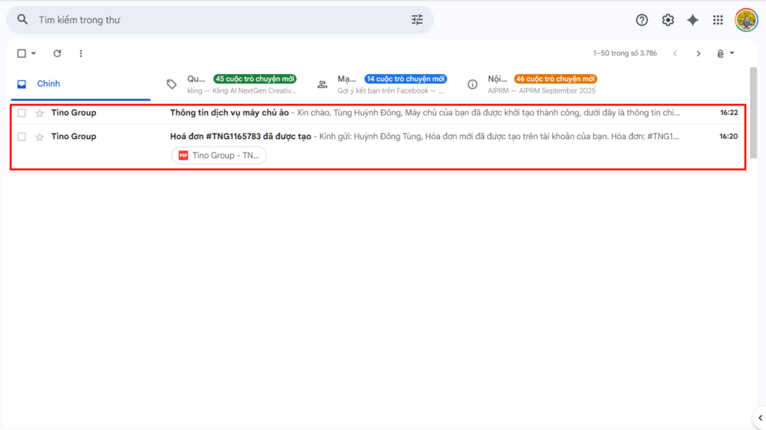Star the Hoá đơn #TNG1165783 email

click(40, 137)
